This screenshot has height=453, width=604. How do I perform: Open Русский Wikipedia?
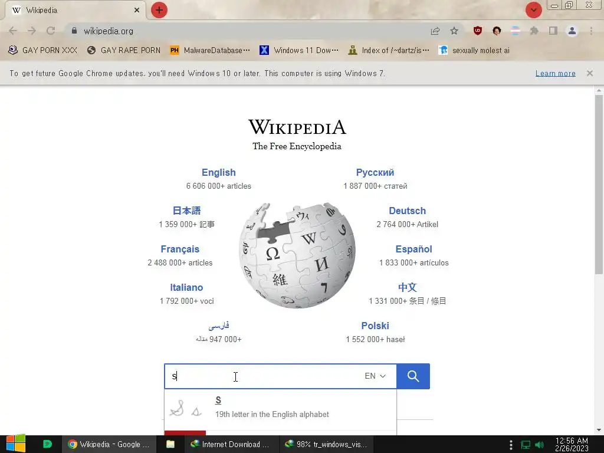point(375,172)
